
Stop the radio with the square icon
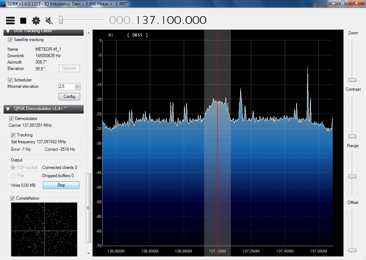click(23, 21)
